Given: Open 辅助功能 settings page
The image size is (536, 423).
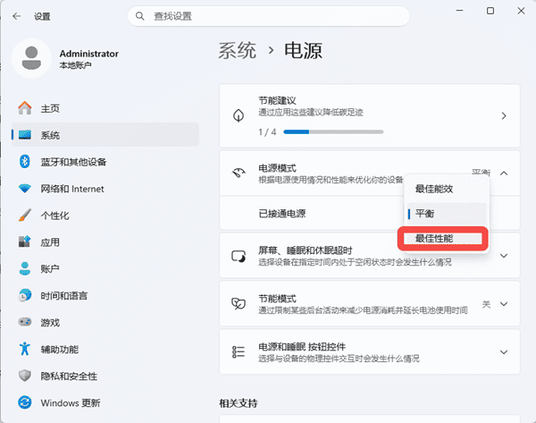Looking at the screenshot, I should [105, 349].
